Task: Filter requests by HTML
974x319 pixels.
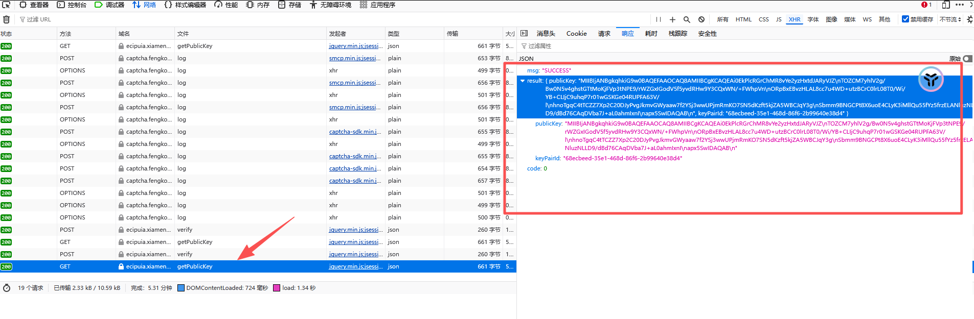Action: click(x=743, y=19)
